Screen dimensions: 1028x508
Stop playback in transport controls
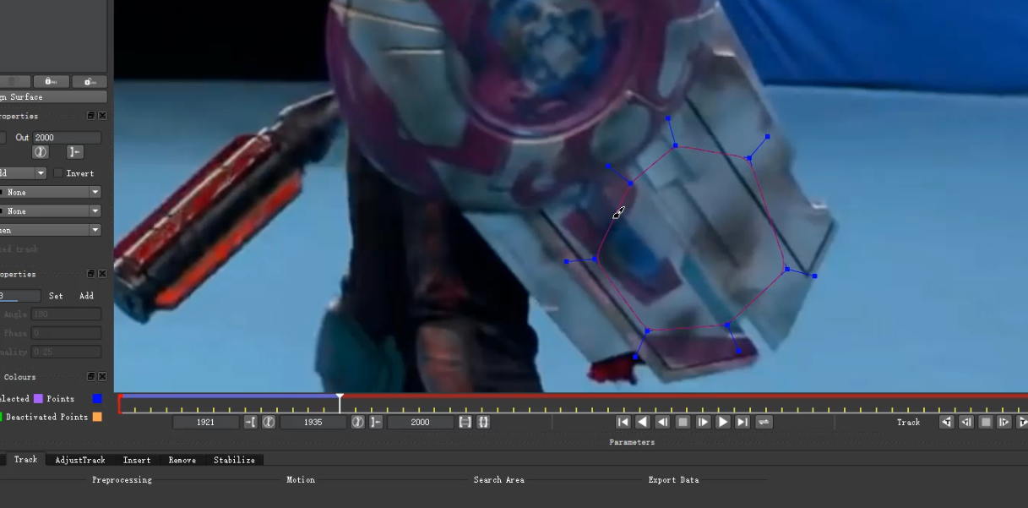click(x=683, y=422)
